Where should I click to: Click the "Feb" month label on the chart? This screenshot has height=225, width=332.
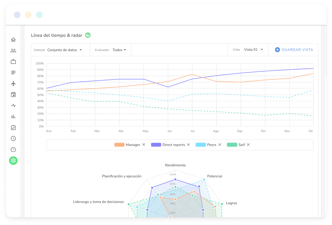click(73, 131)
